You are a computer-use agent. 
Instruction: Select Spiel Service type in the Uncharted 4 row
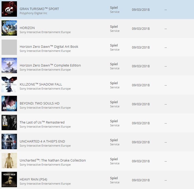pyautogui.click(x=115, y=142)
